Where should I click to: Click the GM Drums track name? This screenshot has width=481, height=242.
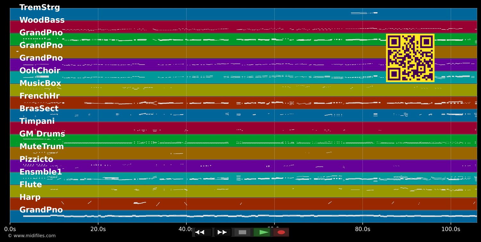click(x=42, y=134)
